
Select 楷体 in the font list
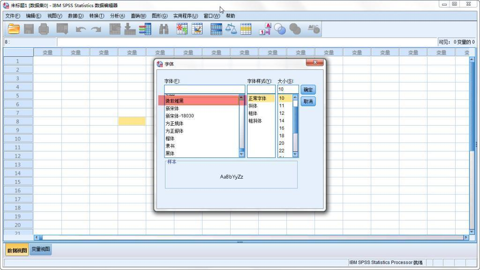[202, 138]
